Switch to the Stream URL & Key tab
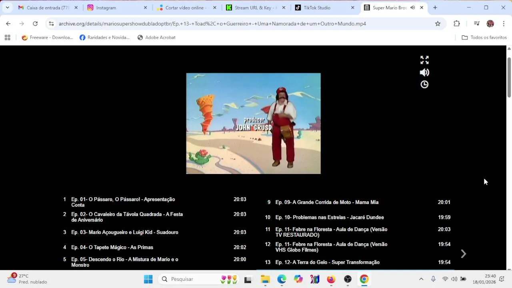512x288 pixels. pyautogui.click(x=255, y=8)
